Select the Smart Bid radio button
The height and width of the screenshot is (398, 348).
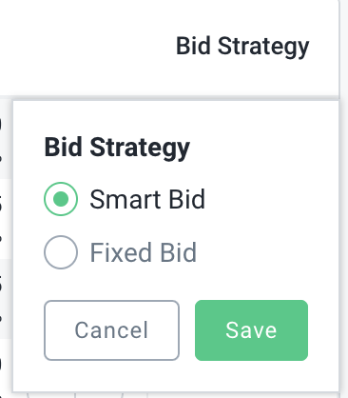tap(61, 199)
